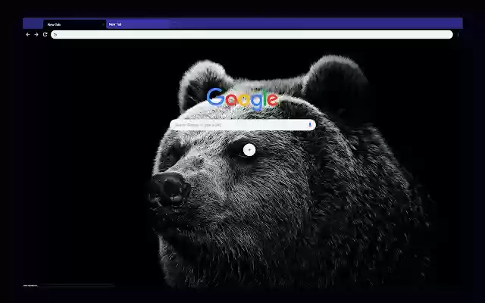This screenshot has width=485, height=303.
Task: Focus the address bar
Action: click(x=252, y=35)
